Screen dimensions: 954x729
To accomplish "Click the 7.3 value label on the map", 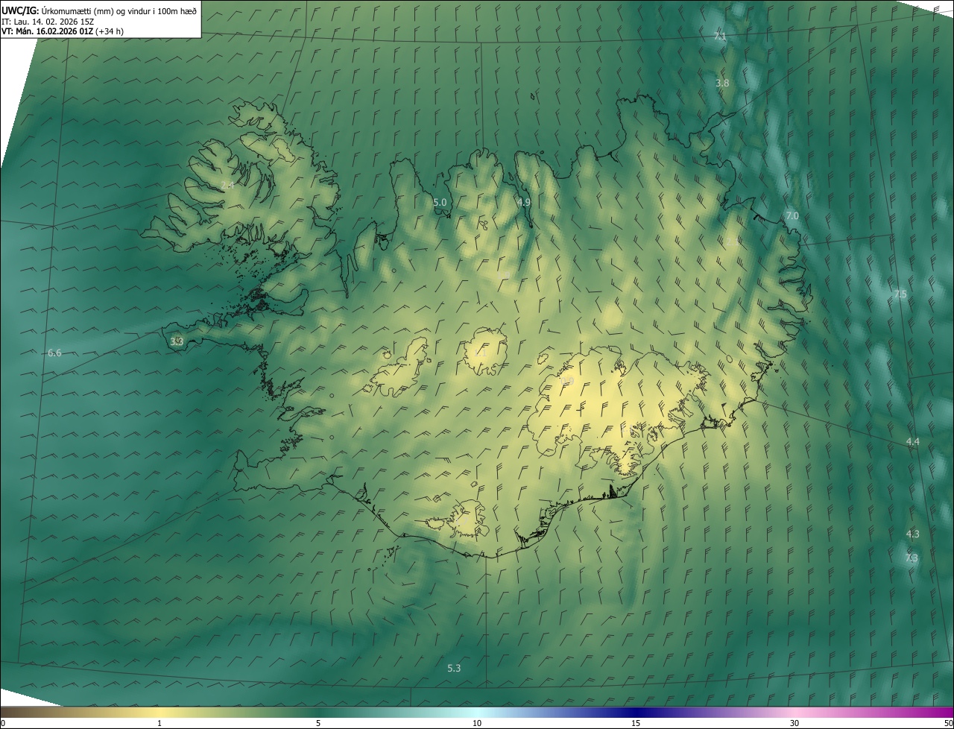I will 912,558.
